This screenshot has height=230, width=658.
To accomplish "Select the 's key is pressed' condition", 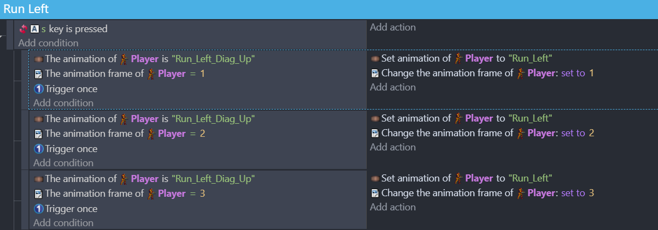I will point(74,29).
